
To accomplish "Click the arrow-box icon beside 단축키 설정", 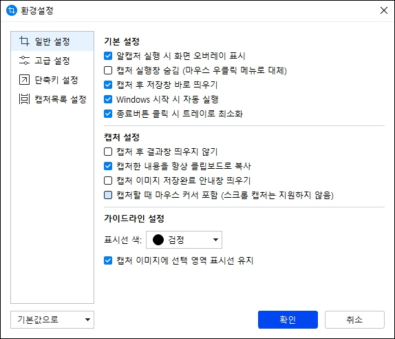I will point(24,80).
